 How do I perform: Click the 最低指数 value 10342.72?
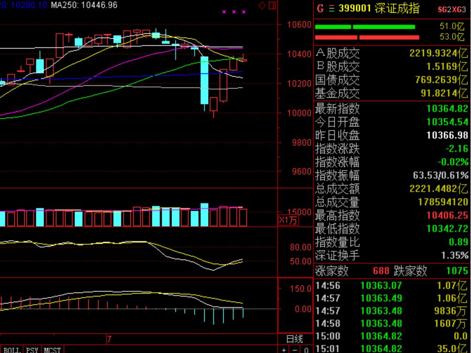447,229
